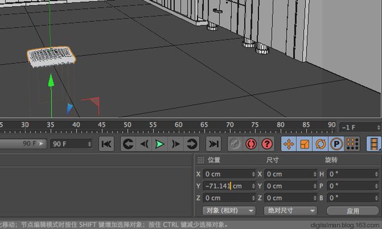Viewport: 382px width, 229px height.
Task: Adjust position Z stepper arrows
Action: (253, 198)
